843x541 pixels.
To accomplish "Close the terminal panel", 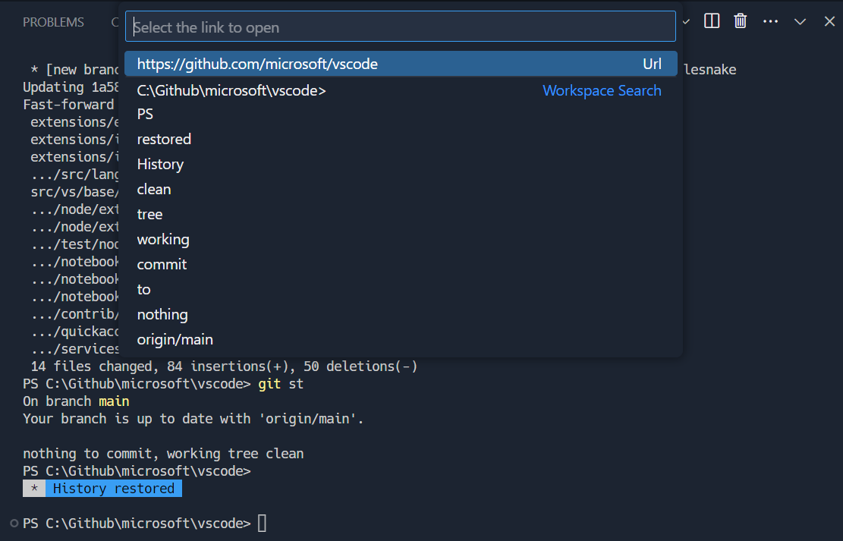I will click(829, 21).
